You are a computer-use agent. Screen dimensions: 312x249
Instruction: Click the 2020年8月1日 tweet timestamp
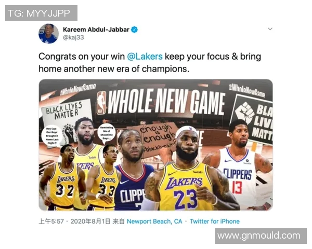coord(90,221)
